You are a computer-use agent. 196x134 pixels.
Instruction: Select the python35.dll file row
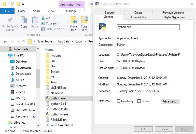[69, 109]
